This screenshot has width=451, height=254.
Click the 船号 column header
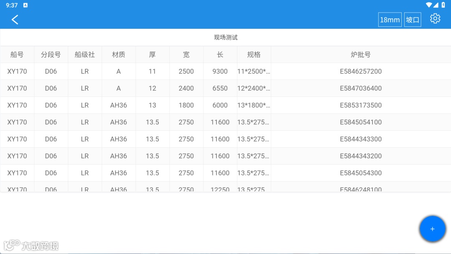pos(17,55)
